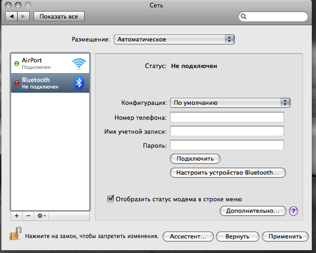Remove selected service with minus button
The height and width of the screenshot is (253, 316).
coord(28,216)
